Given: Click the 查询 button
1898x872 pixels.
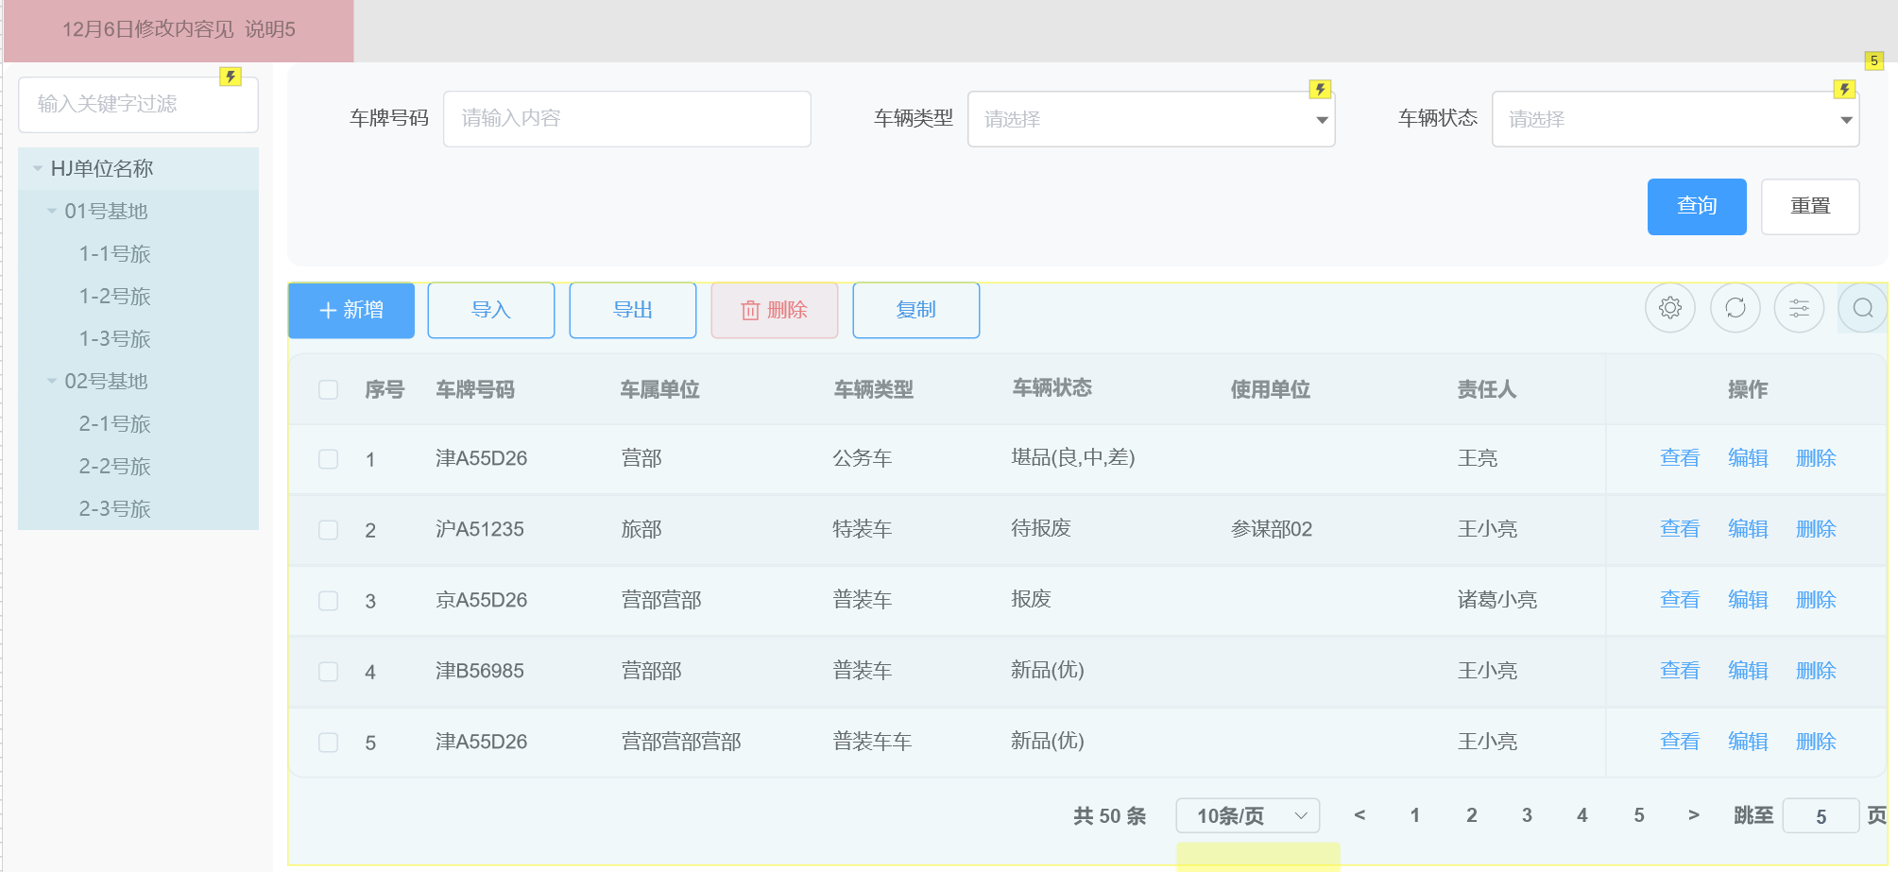Looking at the screenshot, I should (1697, 206).
